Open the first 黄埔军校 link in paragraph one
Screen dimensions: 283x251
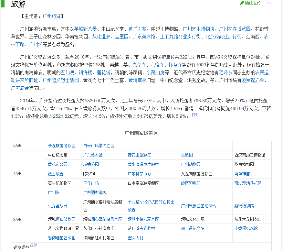click(138, 29)
